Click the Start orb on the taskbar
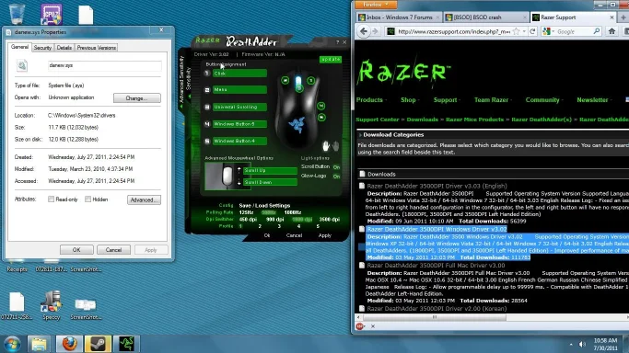 coord(12,344)
